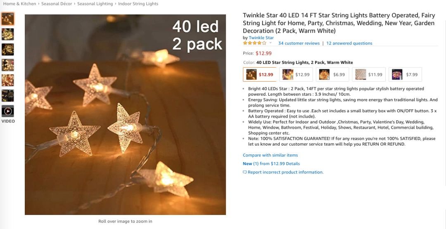The width and height of the screenshot is (446, 229).
Task: Choose the selected $12.99 warm white star option
Action: 259,74
